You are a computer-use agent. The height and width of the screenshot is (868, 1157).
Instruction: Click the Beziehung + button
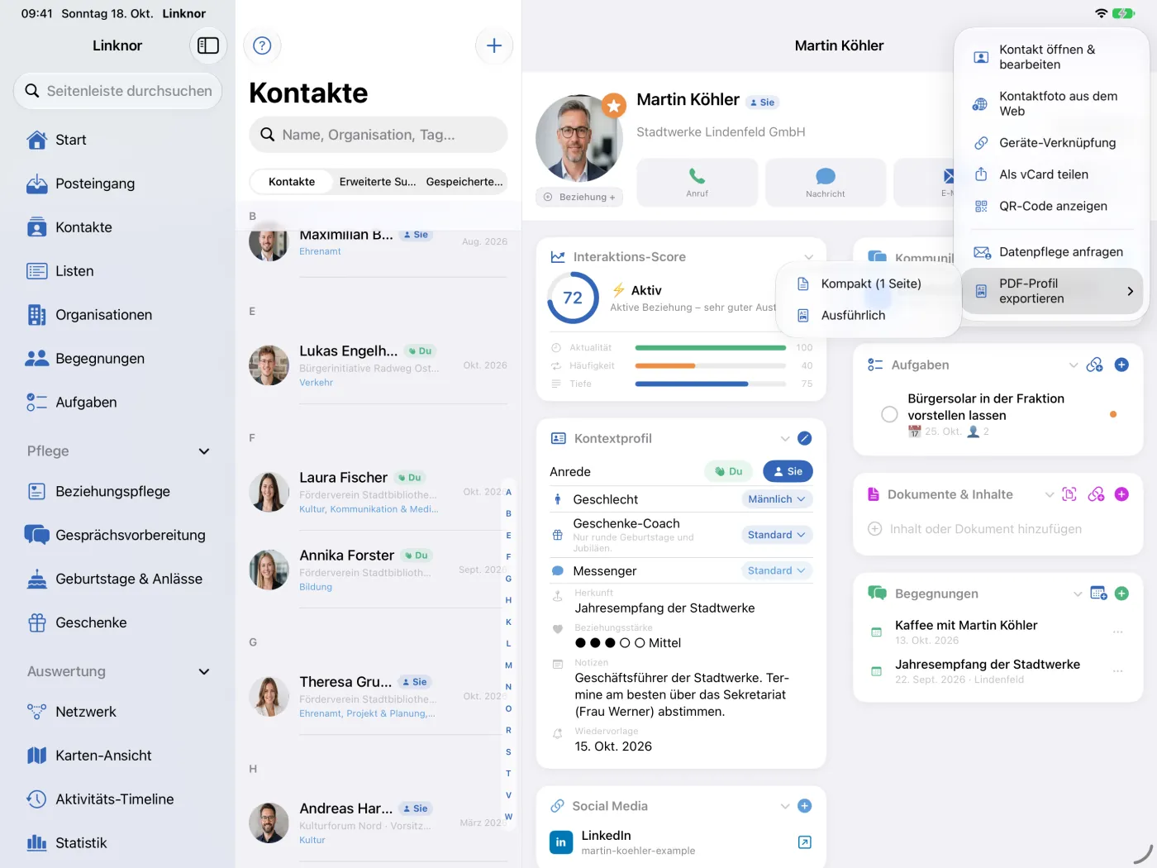tap(579, 197)
